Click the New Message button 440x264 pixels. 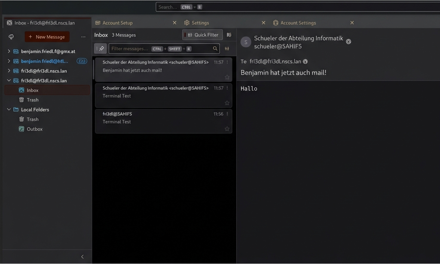tap(47, 37)
